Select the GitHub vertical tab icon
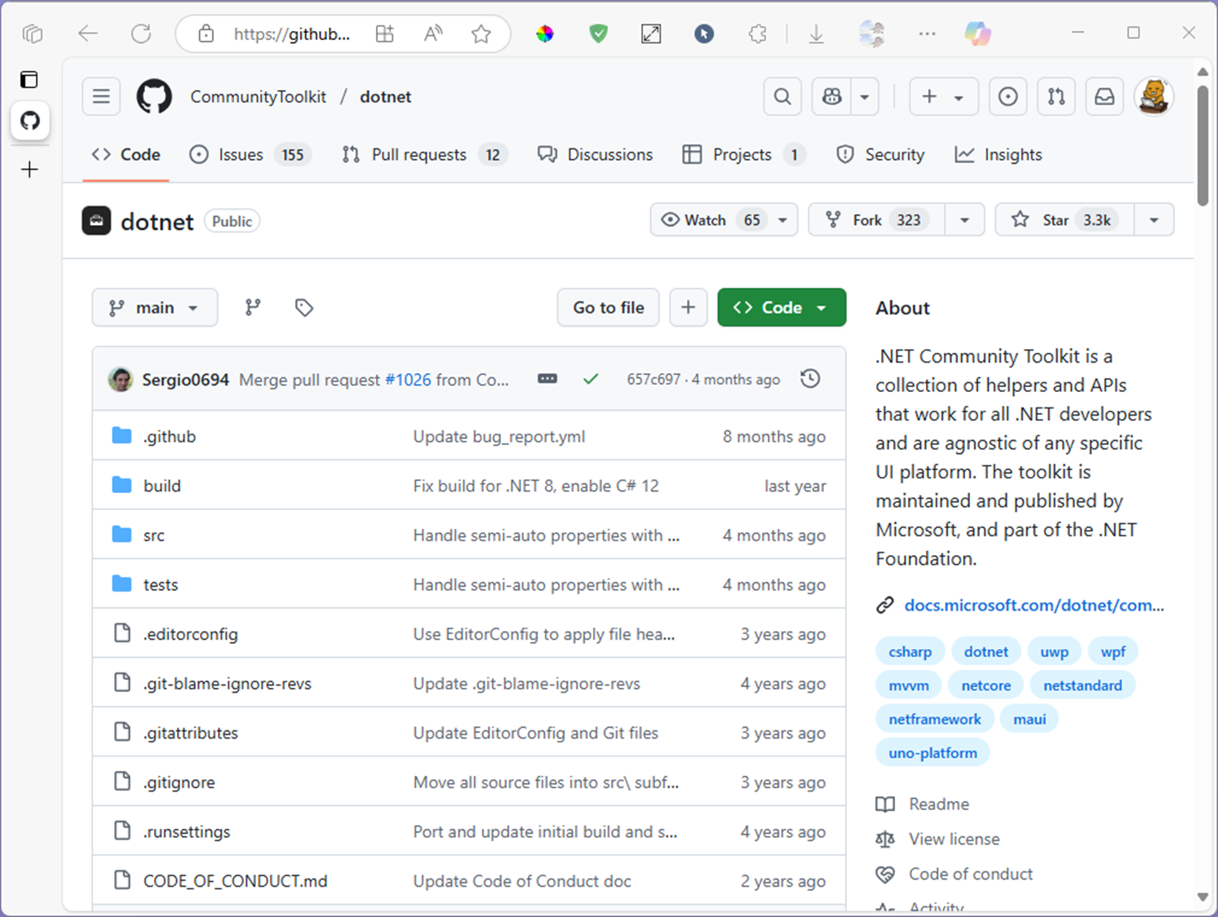 30,121
